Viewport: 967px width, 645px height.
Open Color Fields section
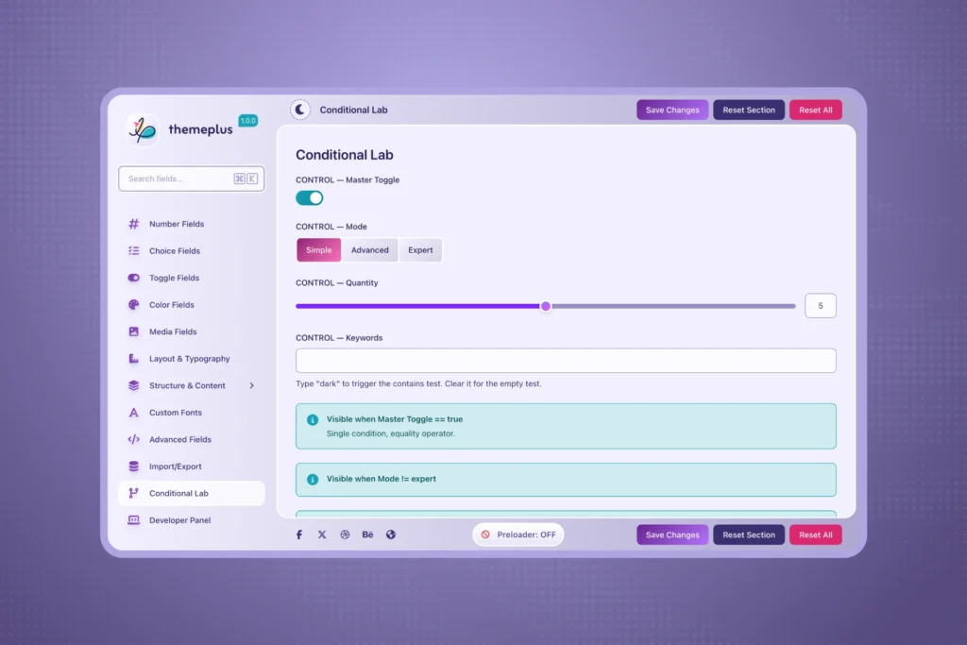tap(191, 305)
